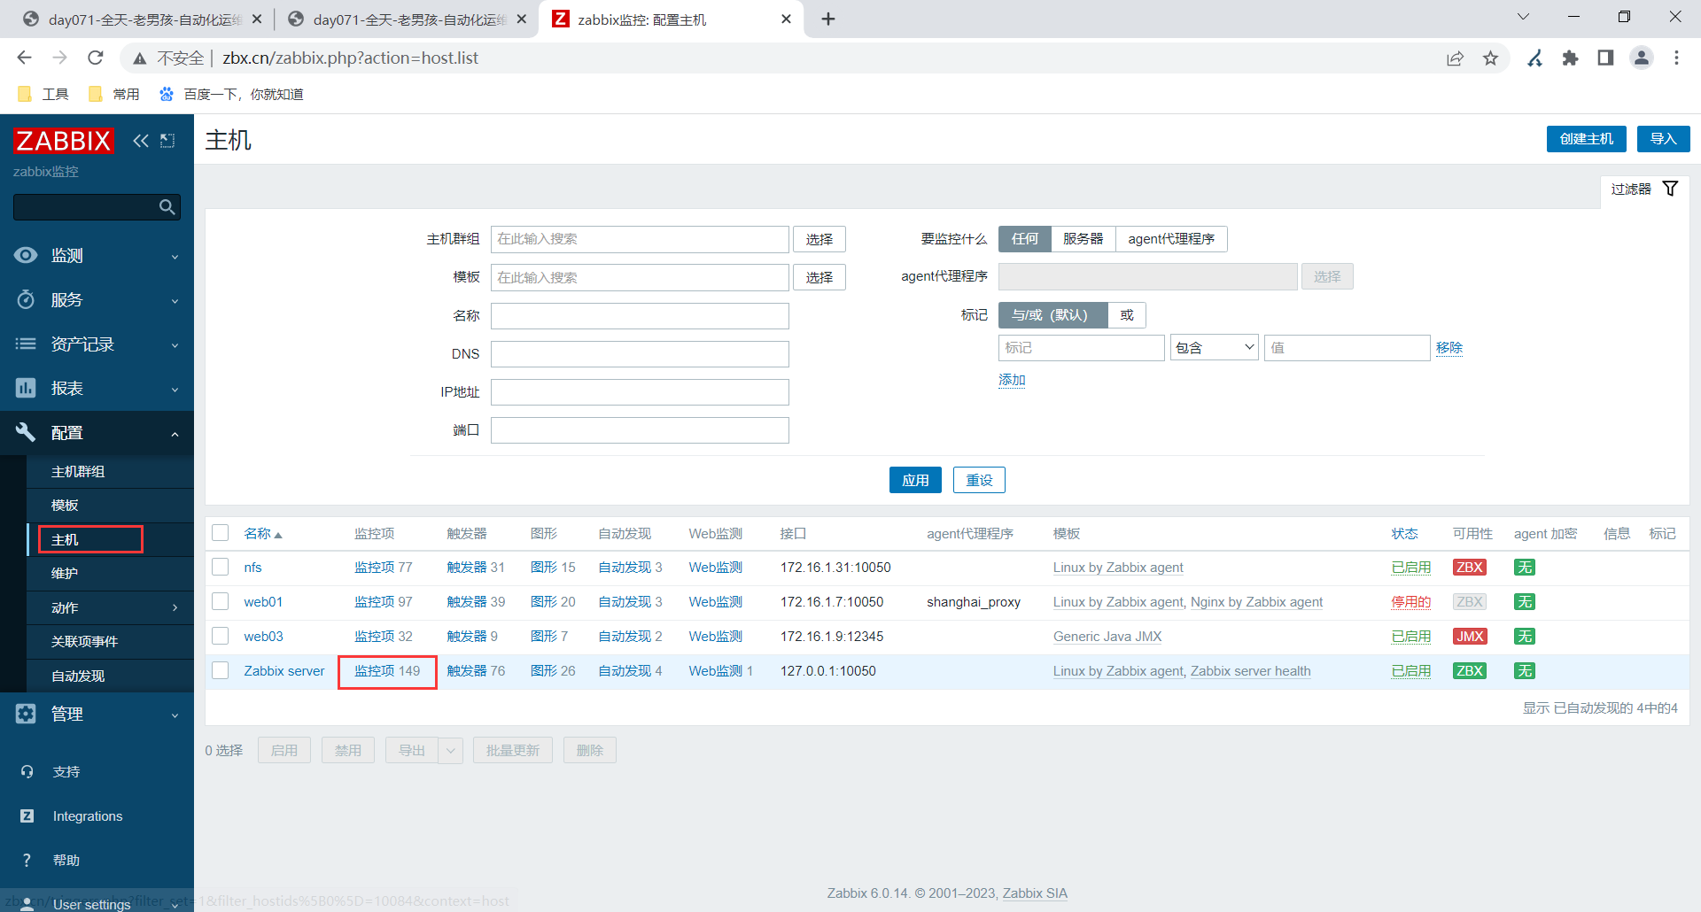Expand the 监测 menu section
Screen dimensions: 1701x912
click(x=97, y=256)
